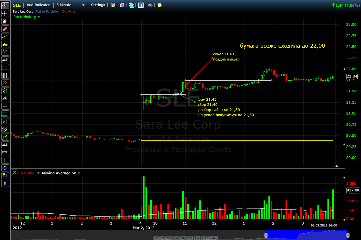This screenshot has height=240, width=361.
Task: Click the database stack icon
Action: tap(122, 5)
